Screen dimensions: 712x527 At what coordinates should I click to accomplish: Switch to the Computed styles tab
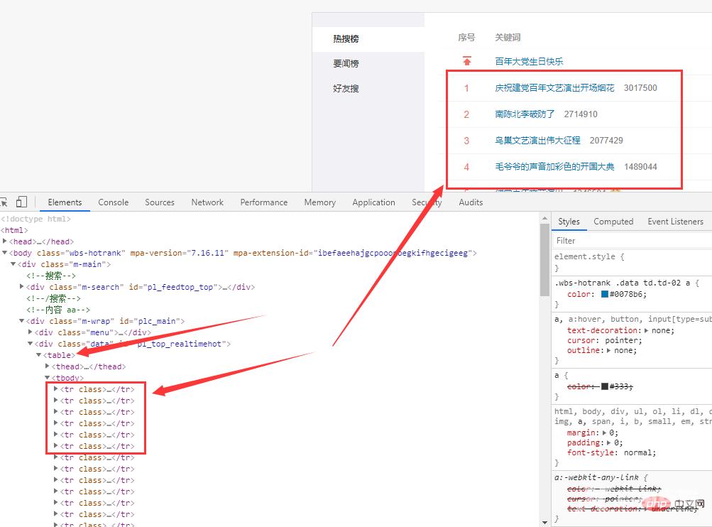613,221
